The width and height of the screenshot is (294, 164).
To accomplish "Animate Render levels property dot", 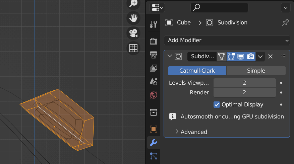I will coord(281,92).
